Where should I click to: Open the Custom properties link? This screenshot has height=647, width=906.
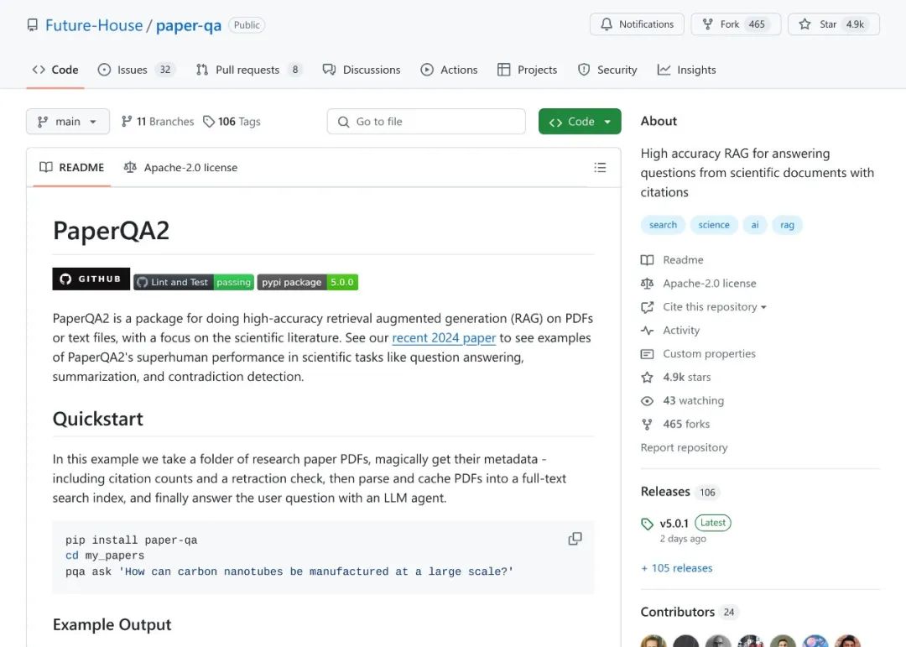pos(698,354)
